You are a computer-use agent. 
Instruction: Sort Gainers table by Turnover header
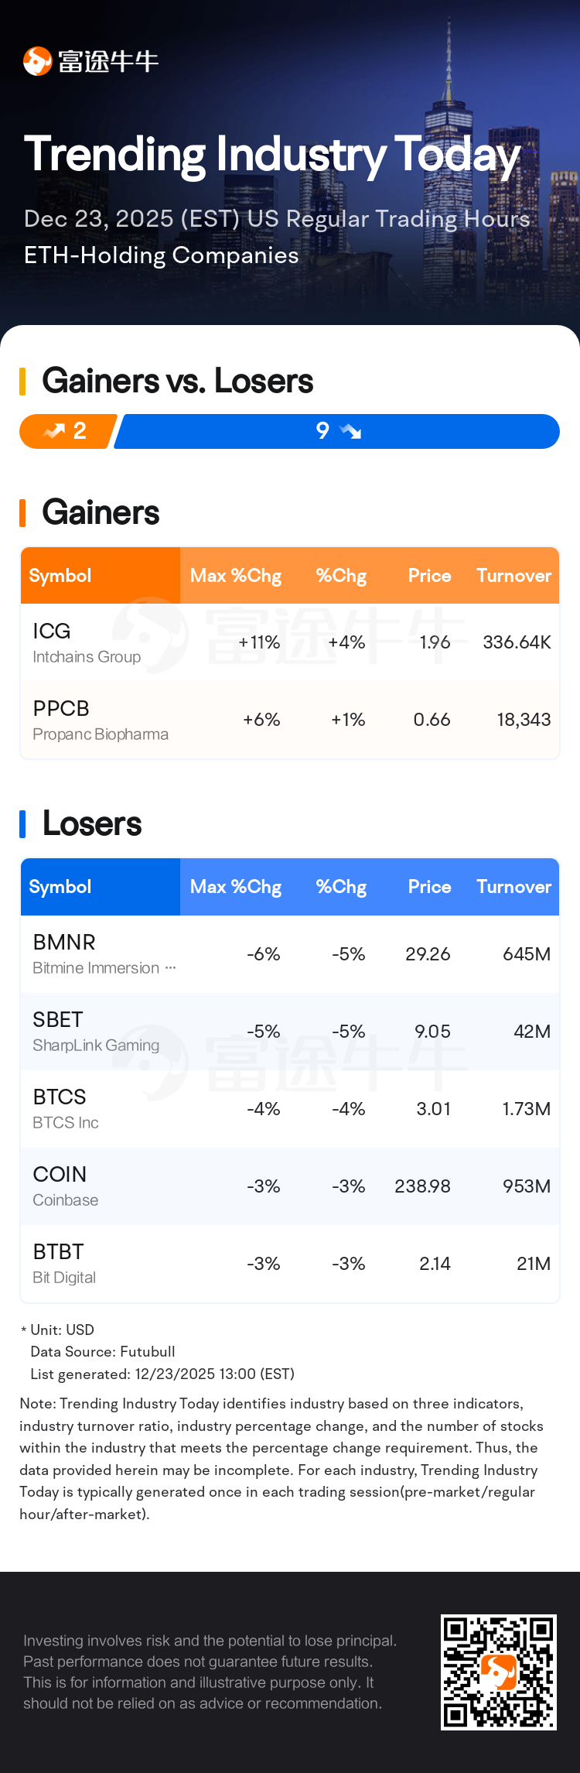513,576
